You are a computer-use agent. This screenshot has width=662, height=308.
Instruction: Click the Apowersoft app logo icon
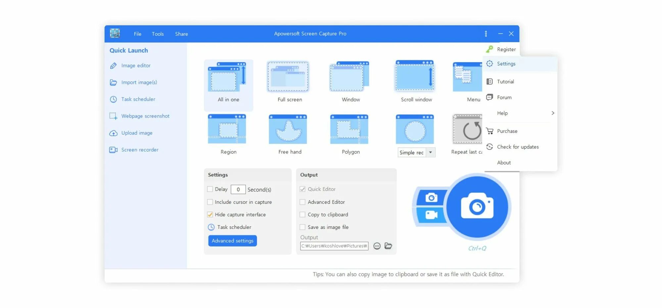(115, 33)
